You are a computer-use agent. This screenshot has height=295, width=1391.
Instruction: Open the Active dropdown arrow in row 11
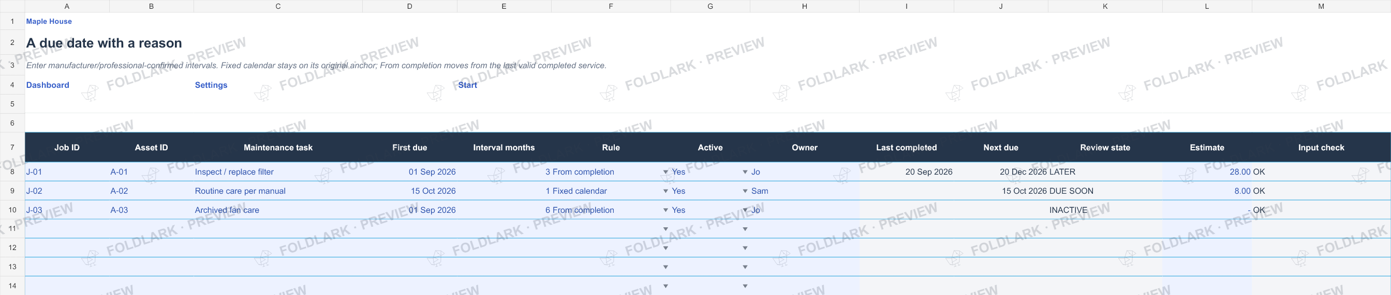[745, 229]
